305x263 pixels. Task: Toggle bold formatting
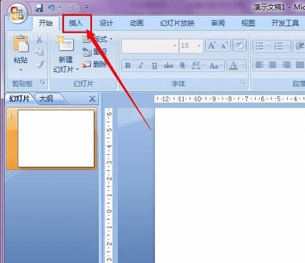[128, 65]
